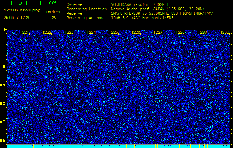This screenshot has height=148, width=233.
Task: Click the Receiver field label
Action: click(76, 14)
